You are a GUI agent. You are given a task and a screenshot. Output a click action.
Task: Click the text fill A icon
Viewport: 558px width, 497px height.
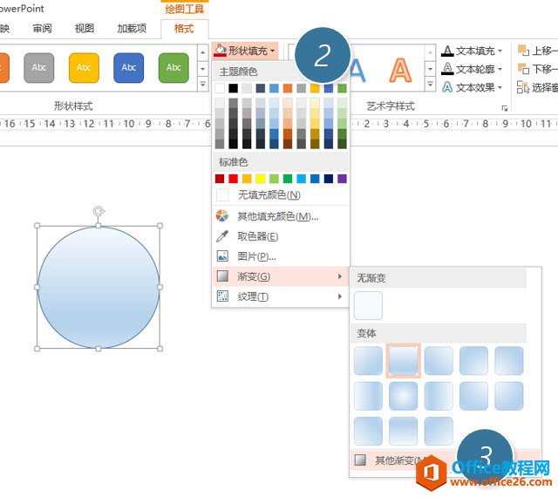click(447, 51)
